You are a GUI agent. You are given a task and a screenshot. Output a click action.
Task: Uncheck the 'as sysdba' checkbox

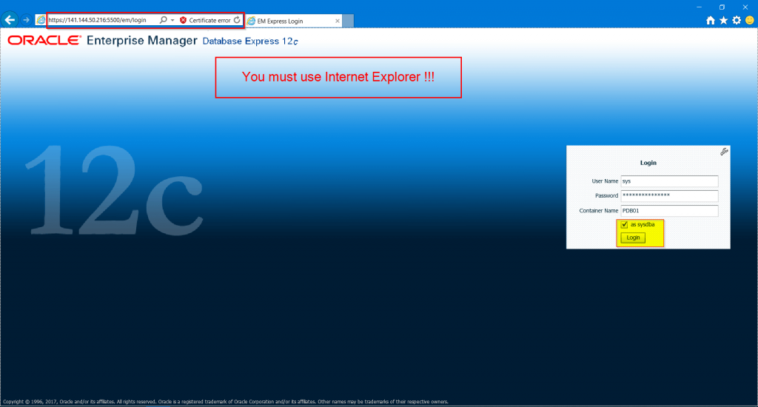(625, 225)
